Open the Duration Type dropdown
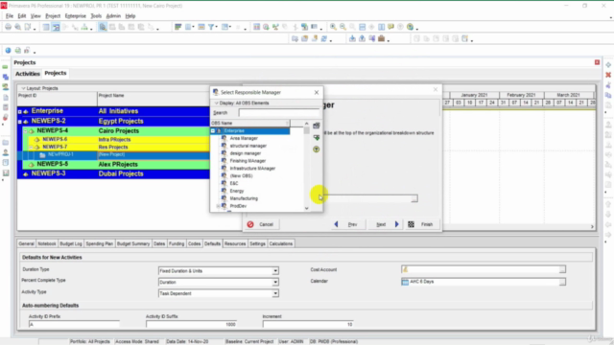 coord(275,270)
